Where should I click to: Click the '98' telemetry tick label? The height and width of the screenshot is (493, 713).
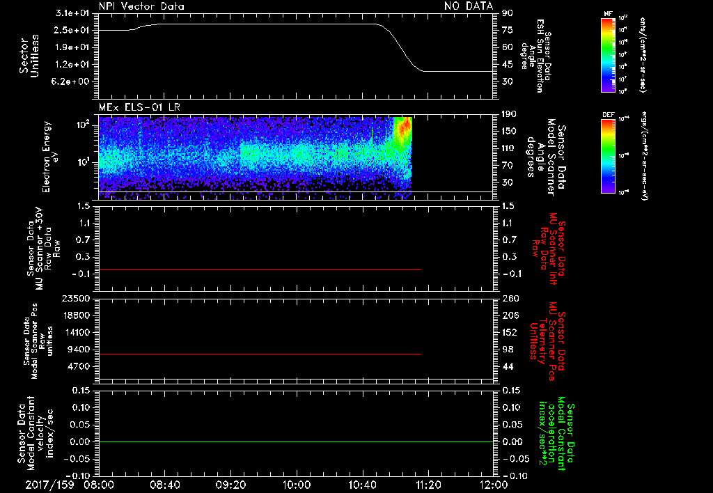(508, 350)
